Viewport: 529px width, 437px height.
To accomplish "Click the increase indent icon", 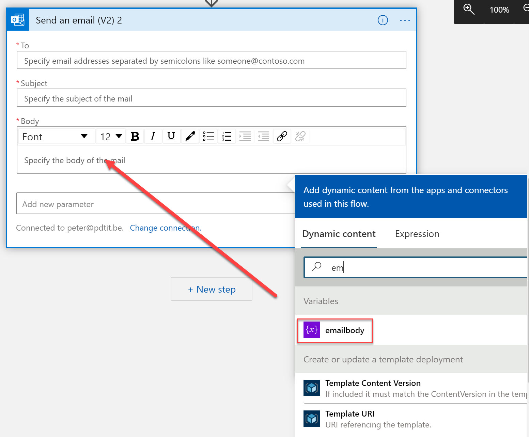I will pos(245,137).
